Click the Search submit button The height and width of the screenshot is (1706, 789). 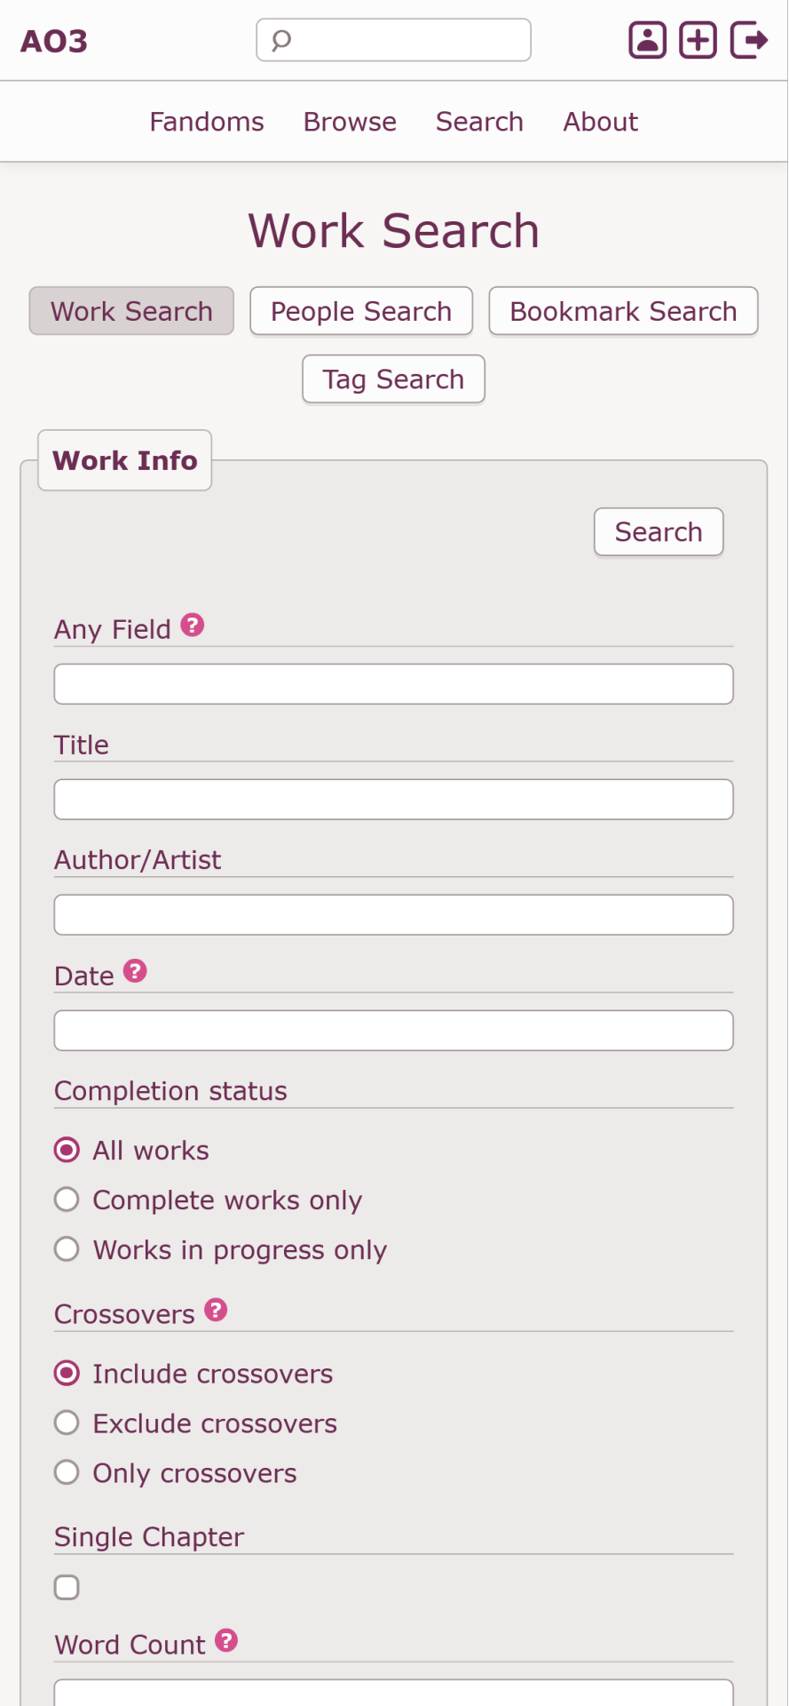click(x=659, y=532)
